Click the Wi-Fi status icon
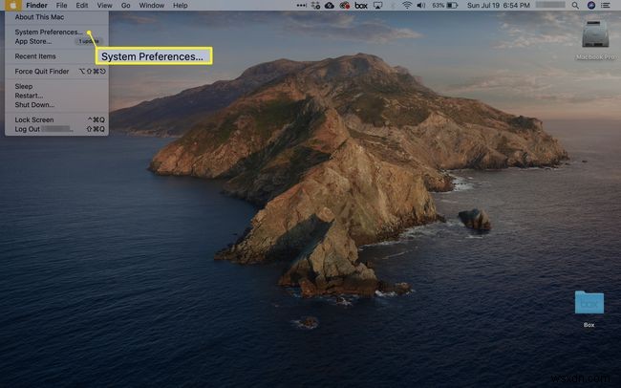This screenshot has width=621, height=388. coord(406,6)
